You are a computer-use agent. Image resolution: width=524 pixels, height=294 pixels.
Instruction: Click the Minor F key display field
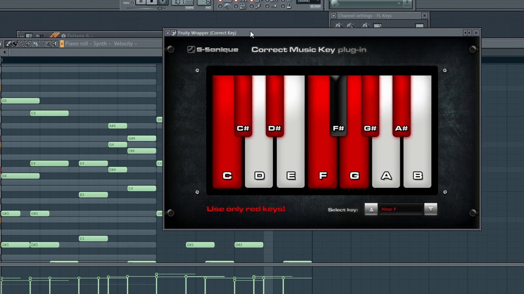401,209
